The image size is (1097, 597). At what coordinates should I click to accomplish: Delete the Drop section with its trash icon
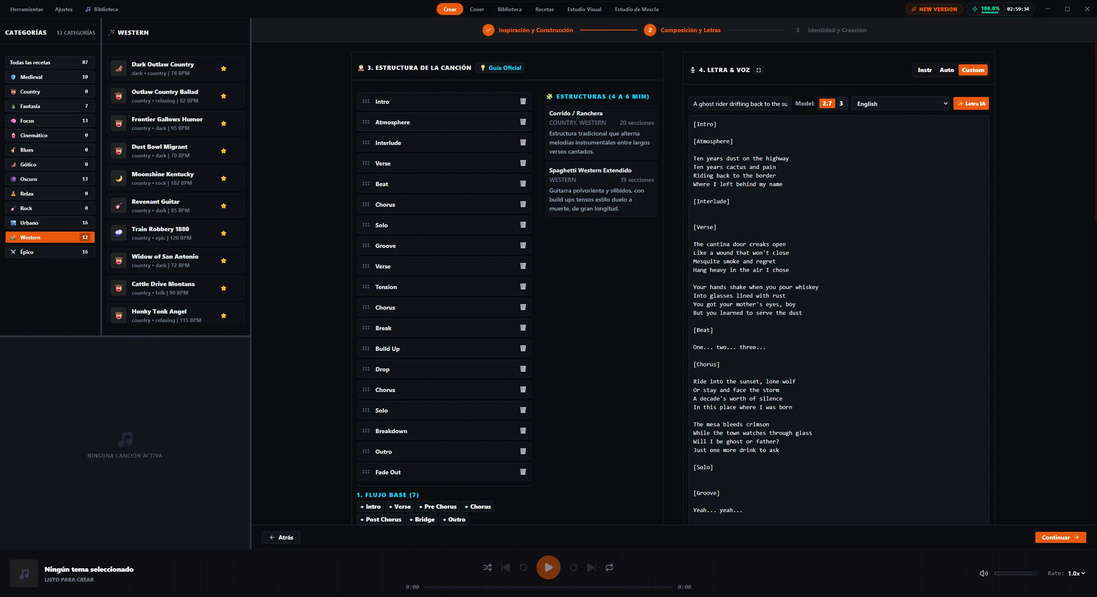coord(523,369)
